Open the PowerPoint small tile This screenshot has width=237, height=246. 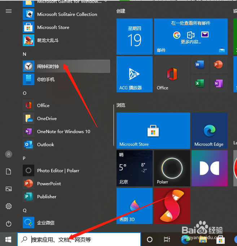point(219,65)
